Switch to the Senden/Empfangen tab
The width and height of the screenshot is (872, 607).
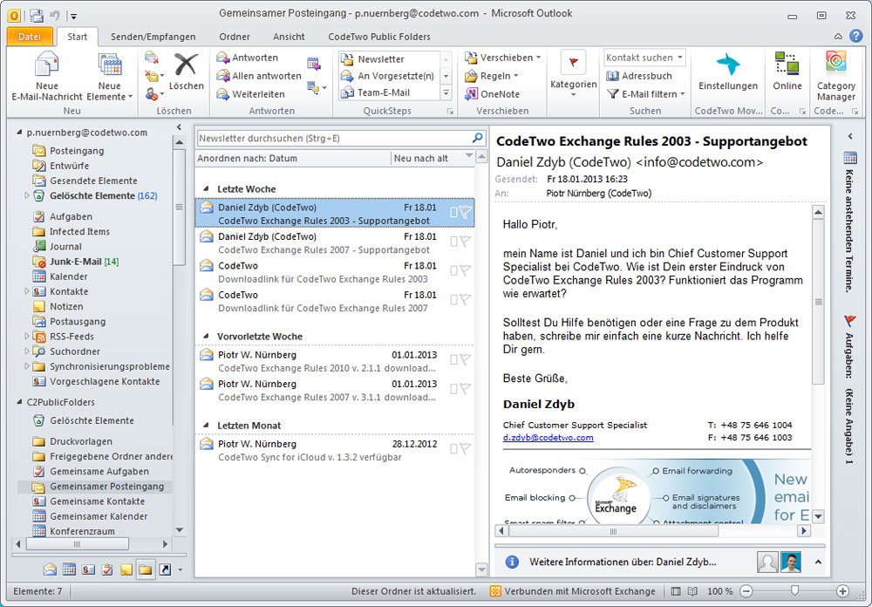(153, 37)
